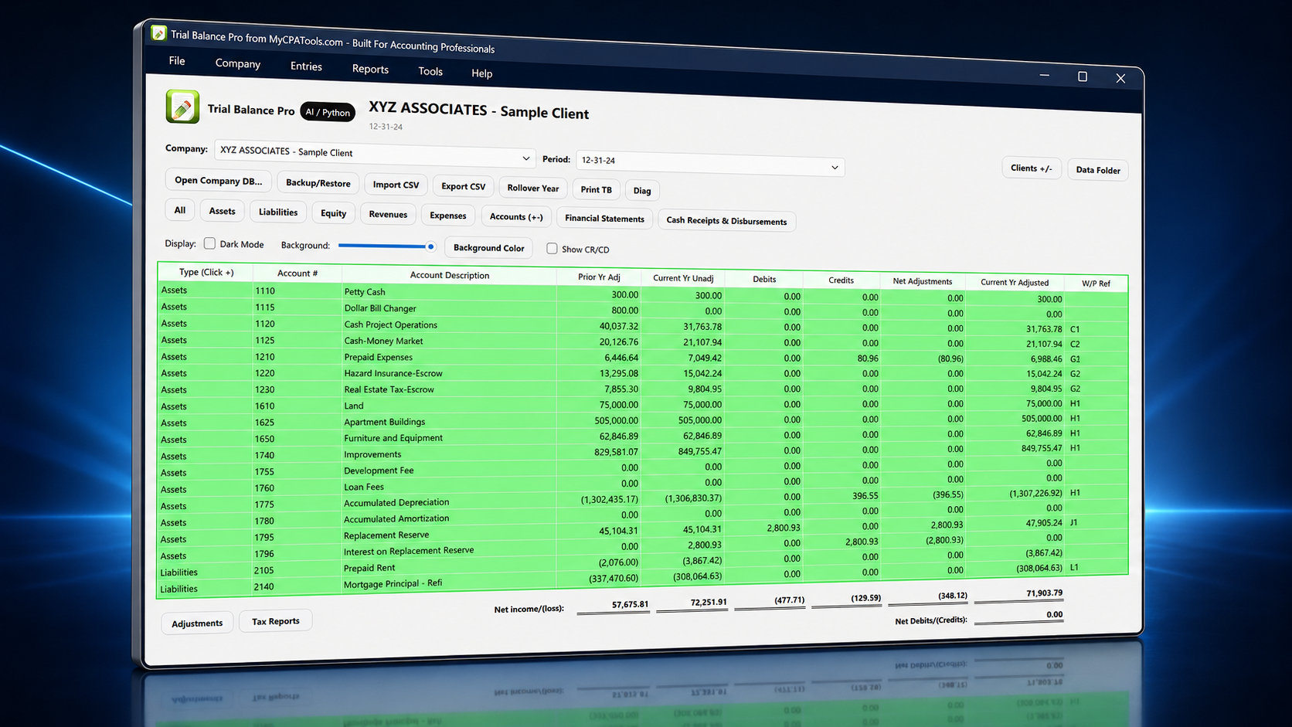Open the Company menu
Viewport: 1292px width, 727px height.
point(238,63)
